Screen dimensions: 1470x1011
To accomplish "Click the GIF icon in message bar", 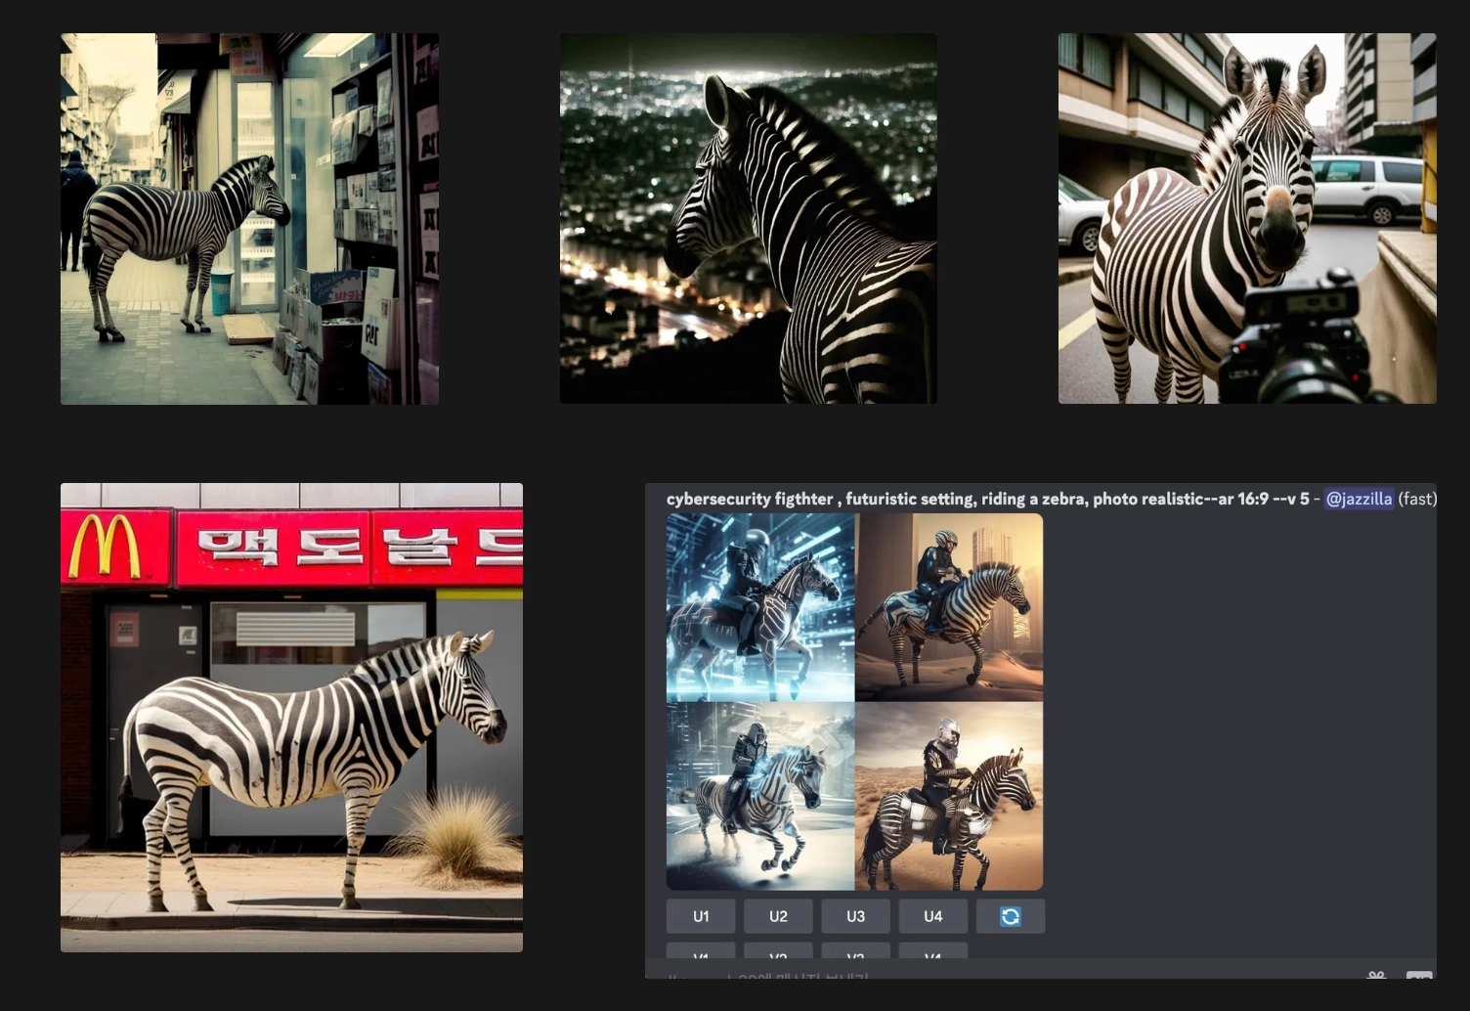I will [1419, 976].
